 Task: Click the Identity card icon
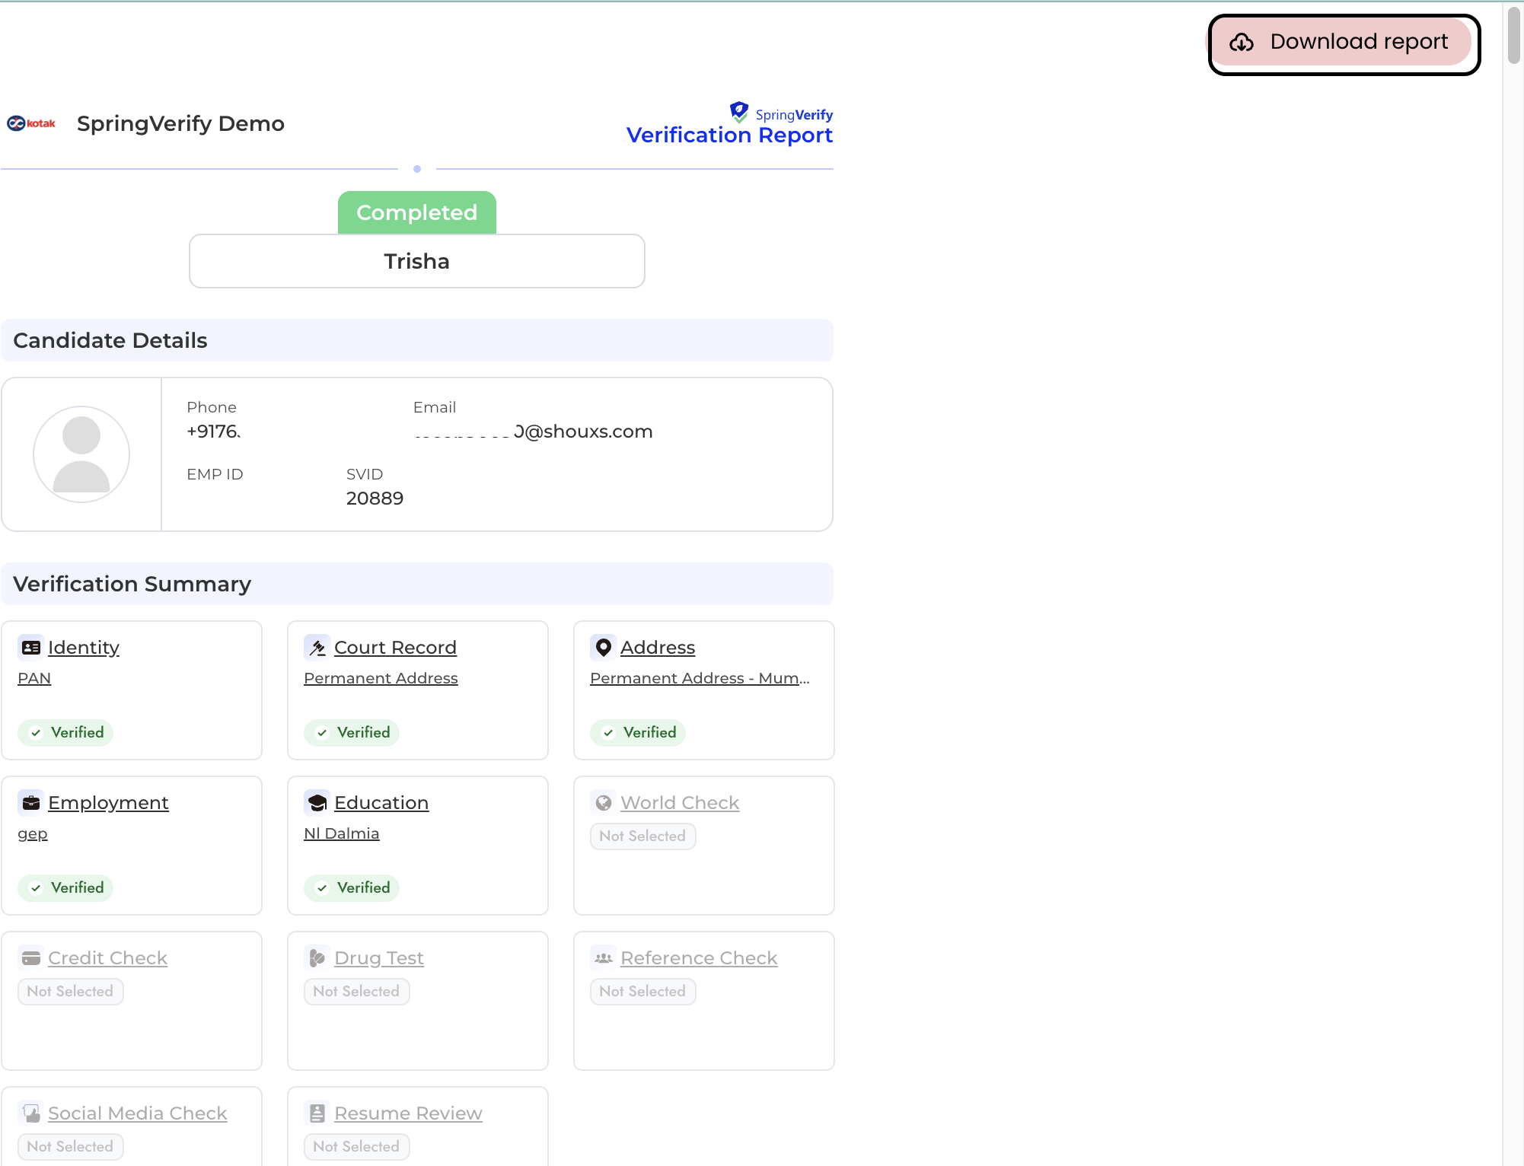click(x=30, y=648)
